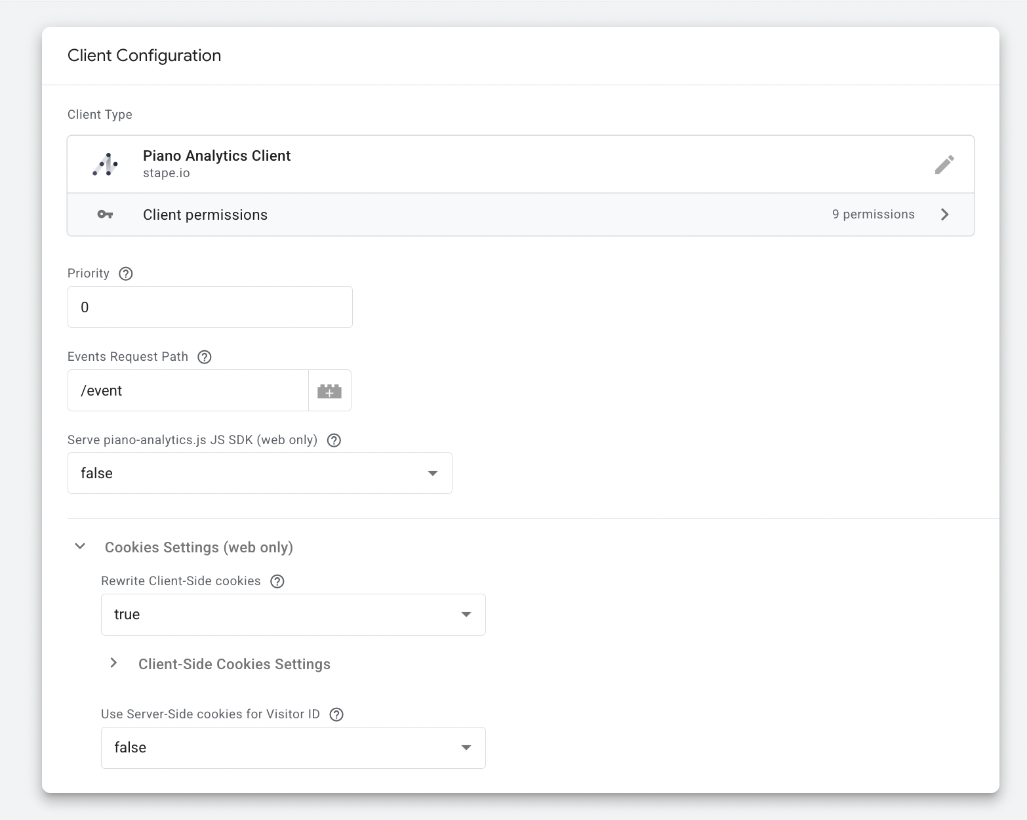Image resolution: width=1027 pixels, height=820 pixels.
Task: Click into the Priority input field
Action: 210,307
